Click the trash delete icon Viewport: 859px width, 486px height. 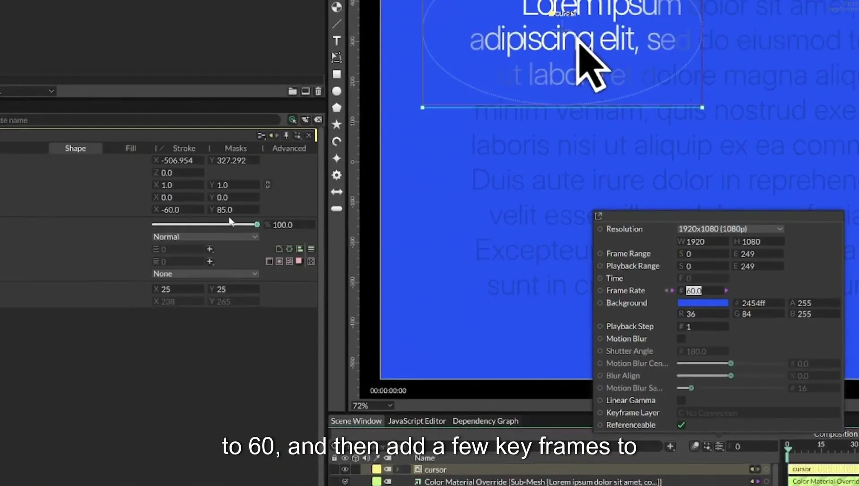coord(318,91)
